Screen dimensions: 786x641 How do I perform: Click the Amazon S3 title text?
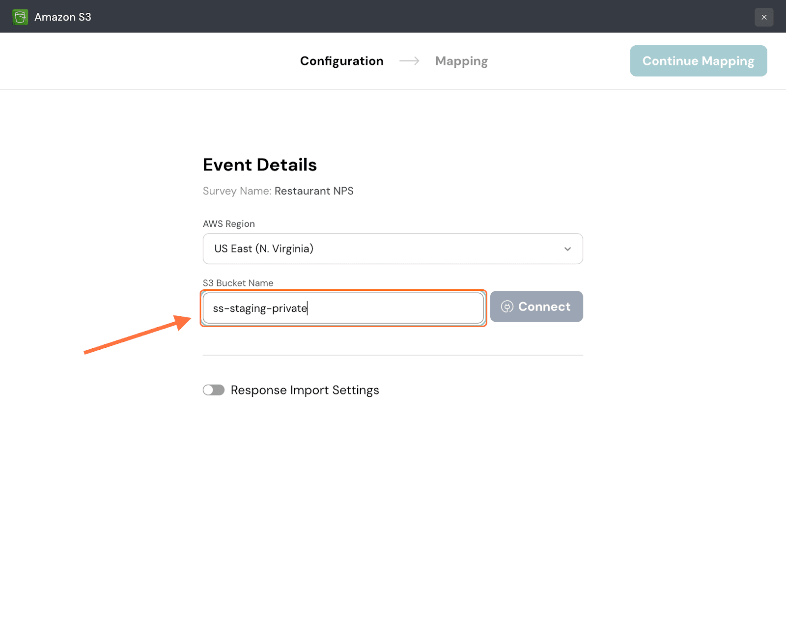click(62, 17)
